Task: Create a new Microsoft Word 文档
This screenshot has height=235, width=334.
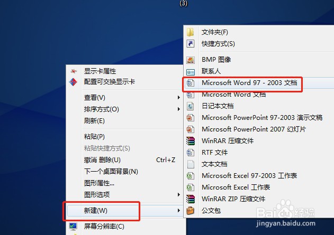Action: [233, 95]
